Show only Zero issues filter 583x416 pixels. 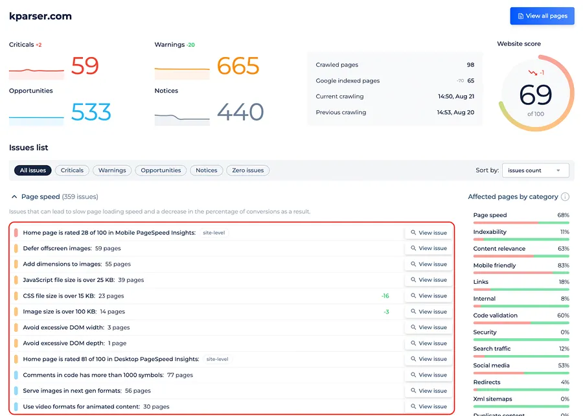point(247,170)
